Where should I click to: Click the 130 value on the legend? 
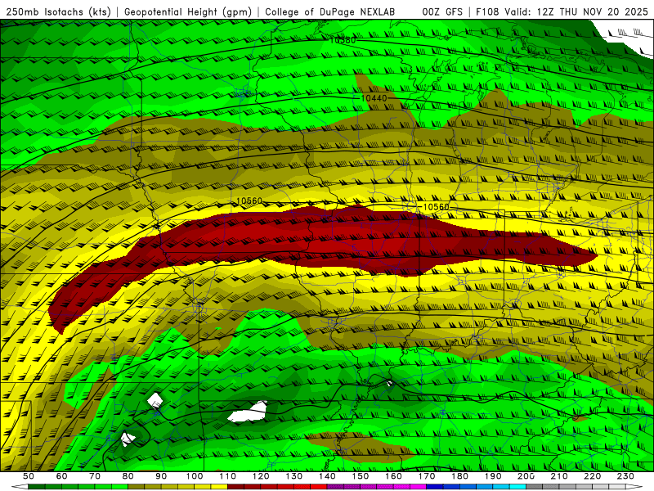click(294, 476)
